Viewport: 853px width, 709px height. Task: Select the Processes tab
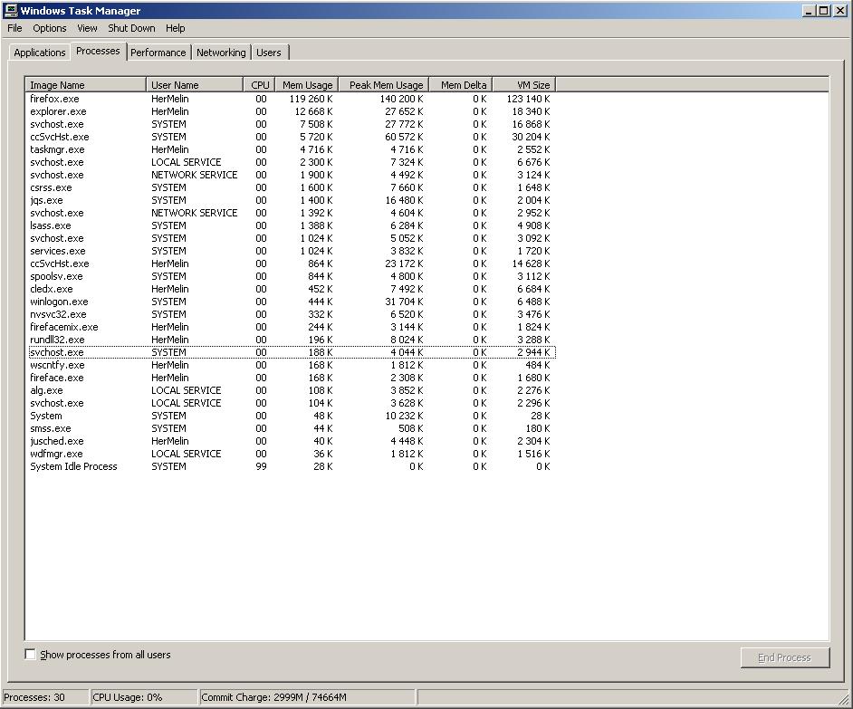98,51
